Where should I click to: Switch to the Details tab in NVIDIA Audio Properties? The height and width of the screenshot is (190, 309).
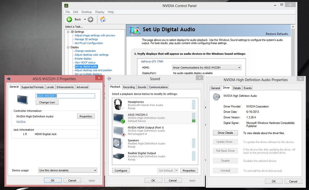(237, 88)
